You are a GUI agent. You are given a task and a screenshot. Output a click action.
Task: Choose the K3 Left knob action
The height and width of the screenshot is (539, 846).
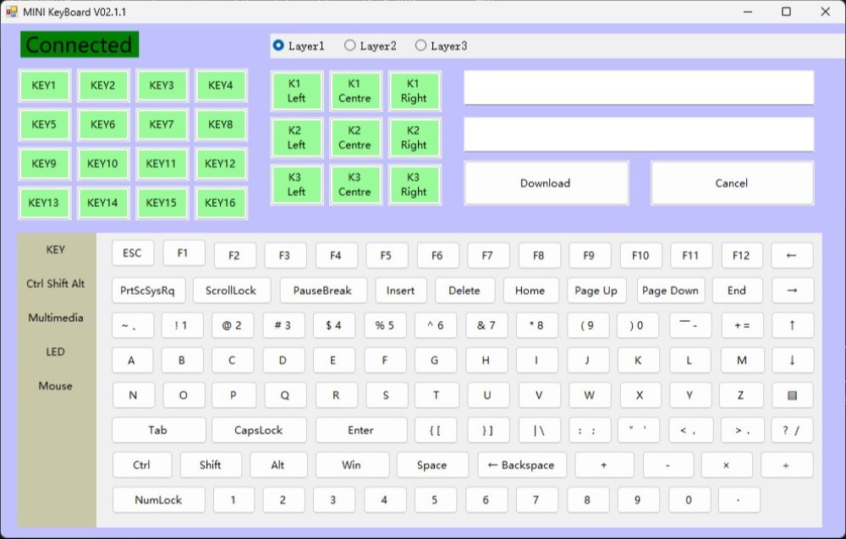point(296,184)
